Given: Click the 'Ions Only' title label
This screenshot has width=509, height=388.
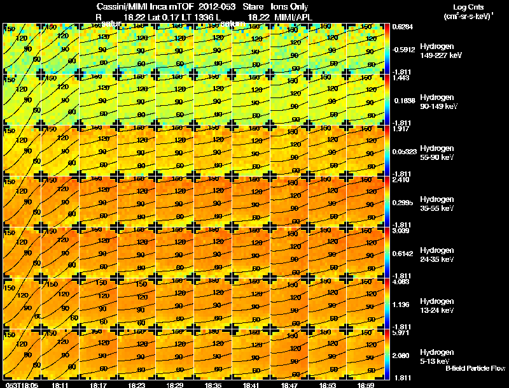Looking at the screenshot, I should point(289,7).
